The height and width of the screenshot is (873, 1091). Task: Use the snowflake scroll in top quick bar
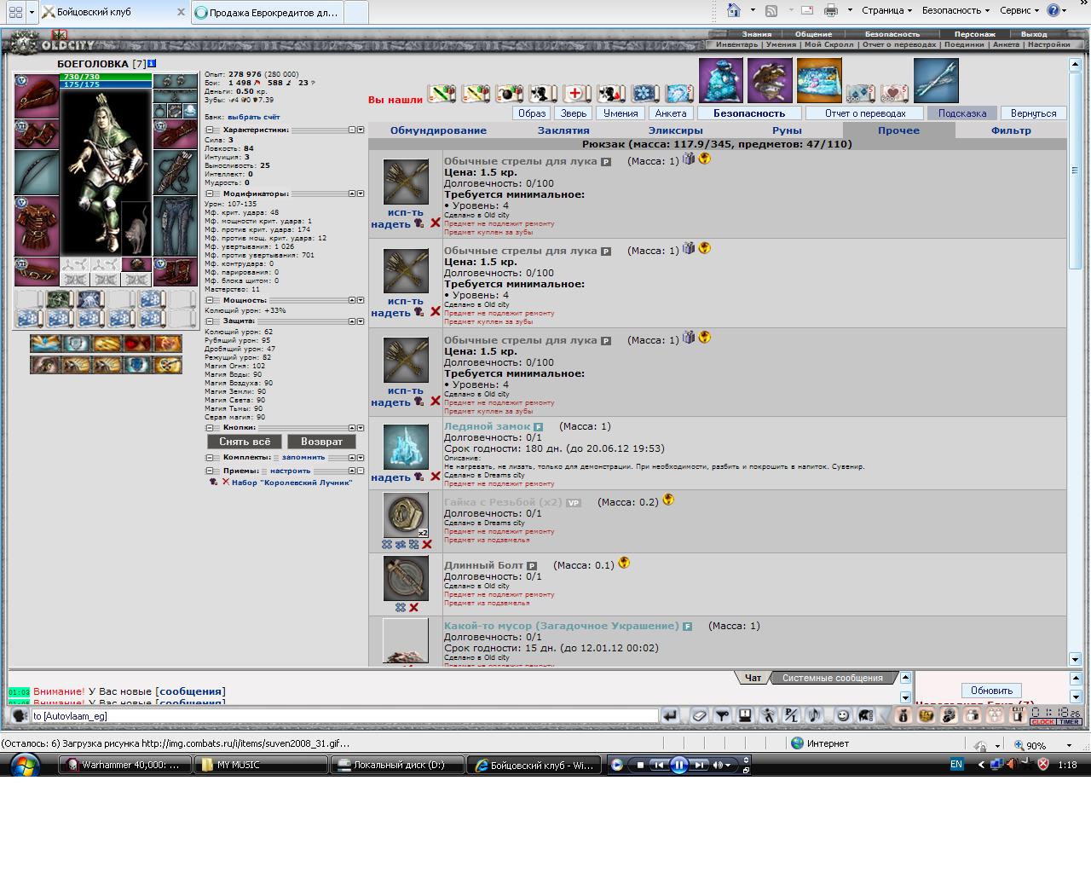645,93
